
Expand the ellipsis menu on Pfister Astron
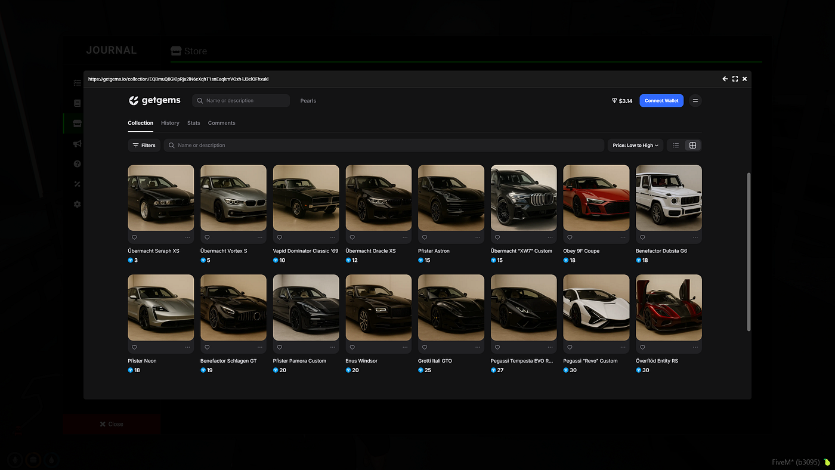478,237
